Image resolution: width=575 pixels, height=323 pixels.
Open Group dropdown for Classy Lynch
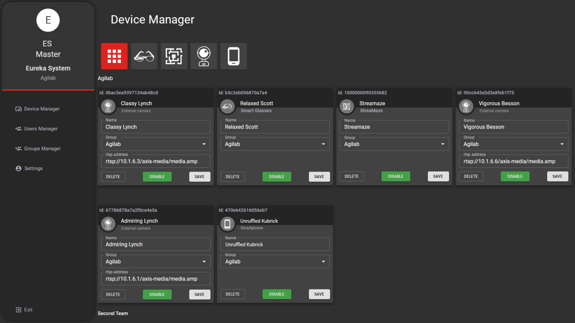[x=156, y=144]
